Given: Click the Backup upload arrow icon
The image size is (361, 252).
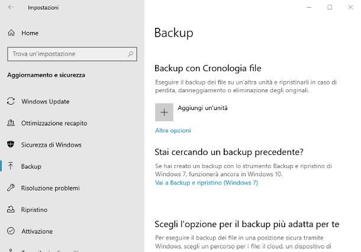Looking at the screenshot, I should point(11,166).
